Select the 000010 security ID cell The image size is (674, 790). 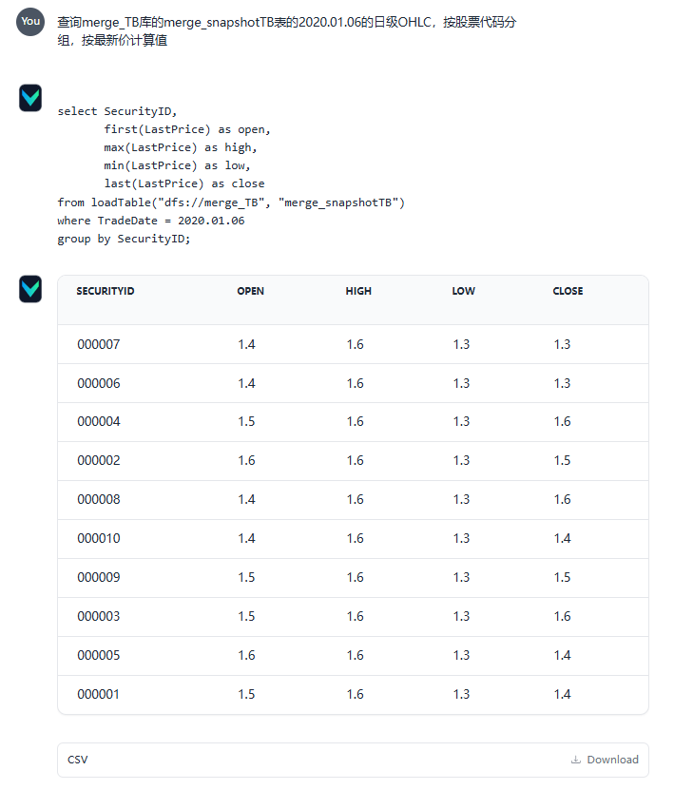click(x=99, y=539)
